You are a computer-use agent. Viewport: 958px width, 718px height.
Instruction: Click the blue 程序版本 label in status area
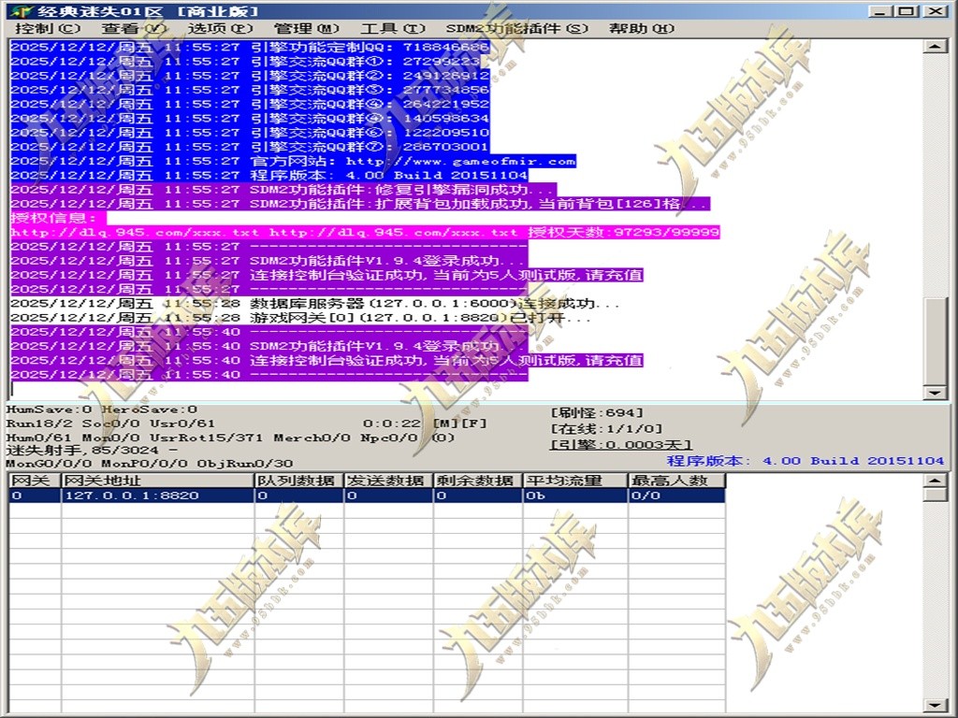click(x=806, y=461)
